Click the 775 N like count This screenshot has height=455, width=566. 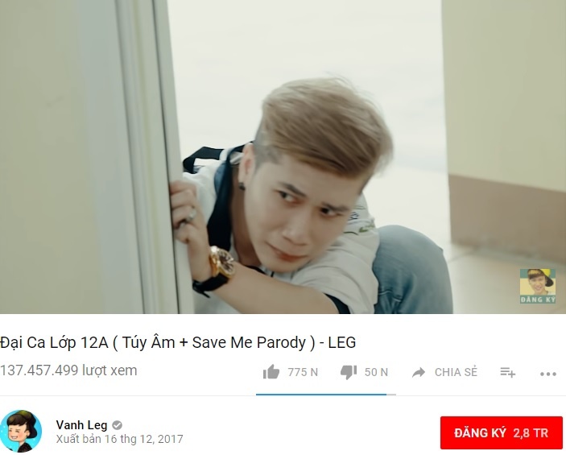(303, 372)
